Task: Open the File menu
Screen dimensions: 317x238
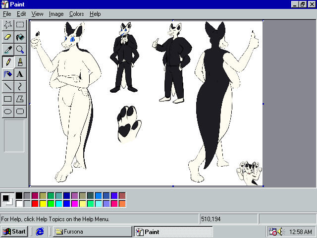Action: pos(7,14)
